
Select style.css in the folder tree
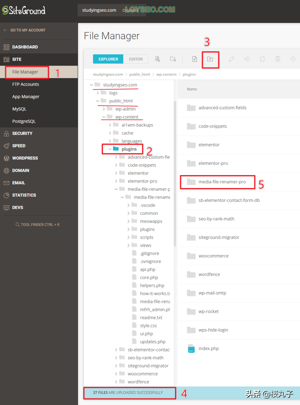click(148, 326)
